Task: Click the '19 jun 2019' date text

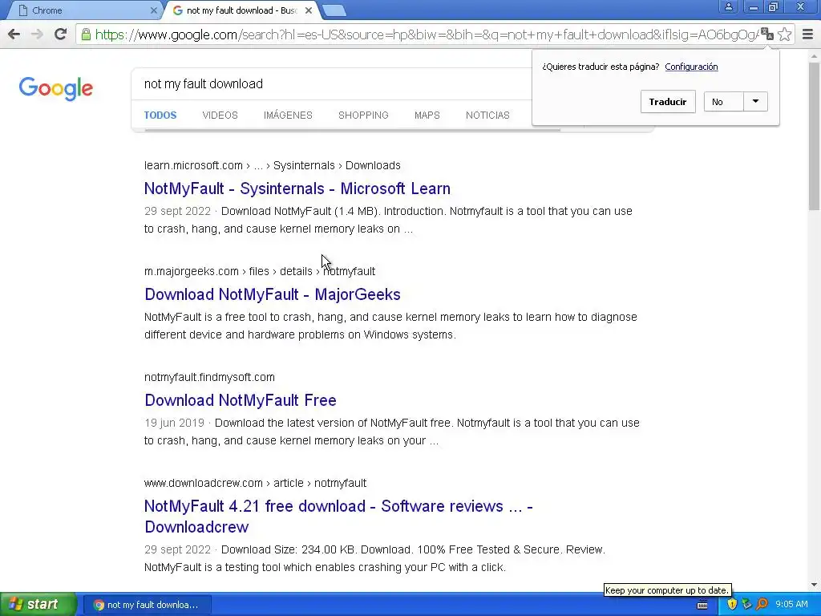Action: (x=174, y=423)
